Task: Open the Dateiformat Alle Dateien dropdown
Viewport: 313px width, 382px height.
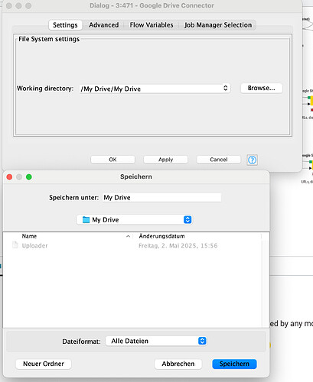Action: click(156, 341)
